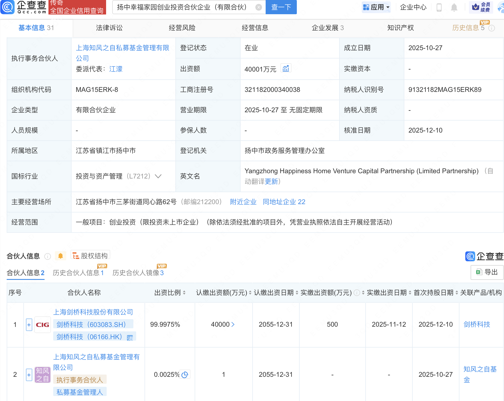This screenshot has height=401, width=504.
Task: Open the capital contribution chart icon
Action: 286,69
